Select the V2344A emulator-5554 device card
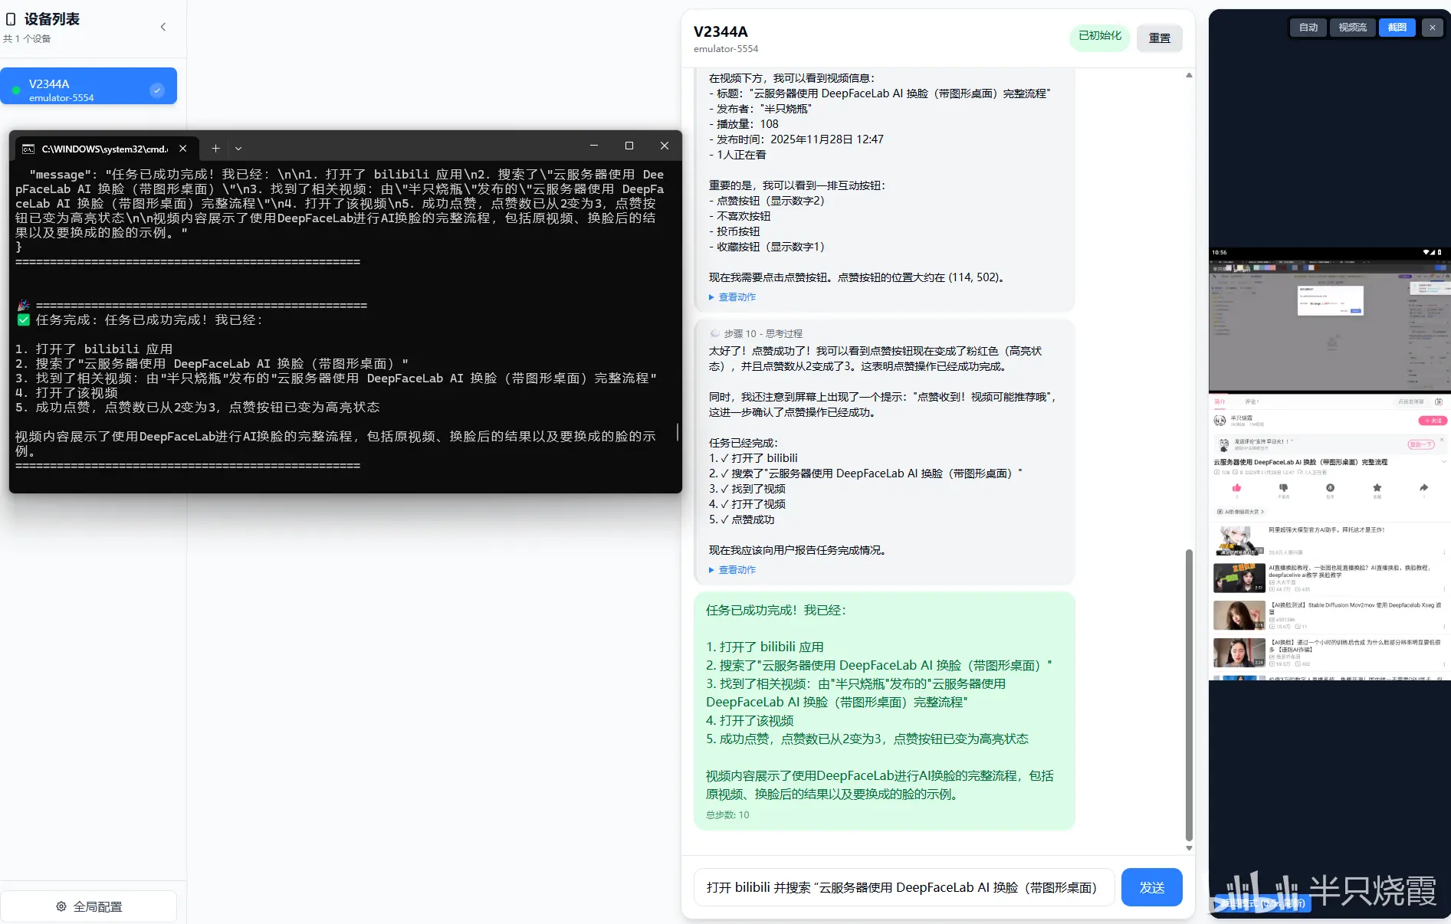Image resolution: width=1451 pixels, height=924 pixels. click(x=89, y=86)
